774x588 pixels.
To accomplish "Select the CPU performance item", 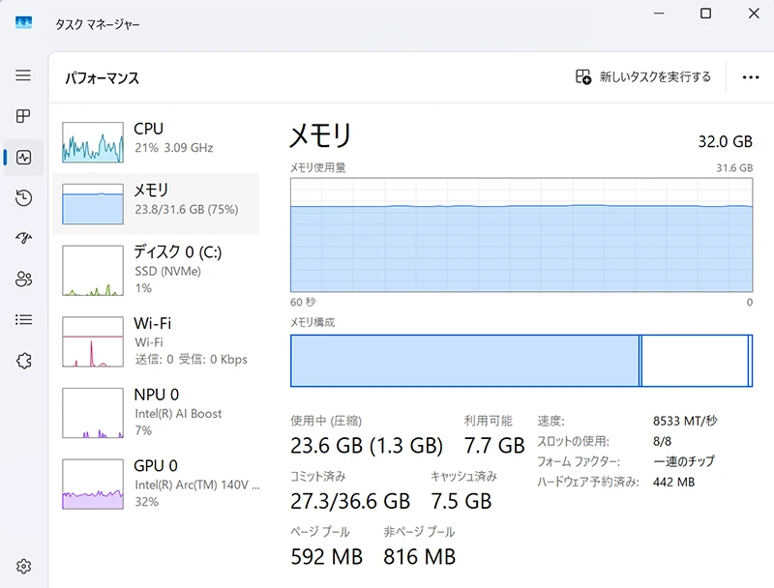I will pos(155,138).
